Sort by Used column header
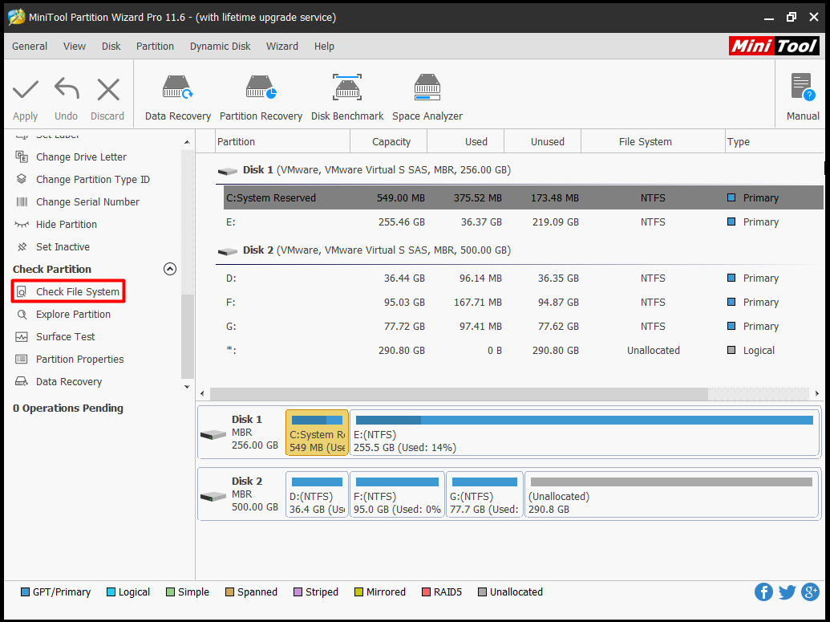830x622 pixels. coord(465,141)
